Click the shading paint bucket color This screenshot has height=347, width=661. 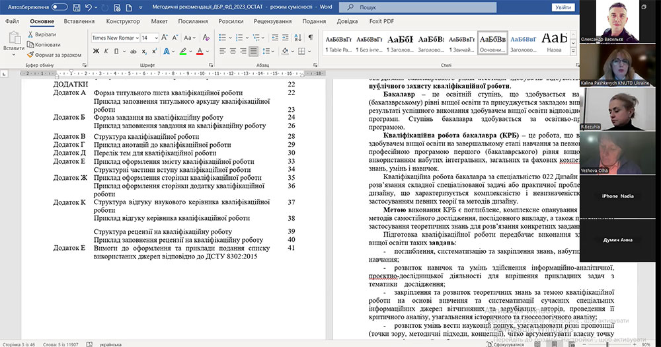coord(286,52)
